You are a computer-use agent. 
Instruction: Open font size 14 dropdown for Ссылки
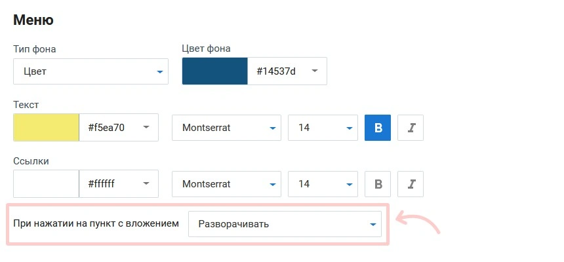(x=323, y=184)
